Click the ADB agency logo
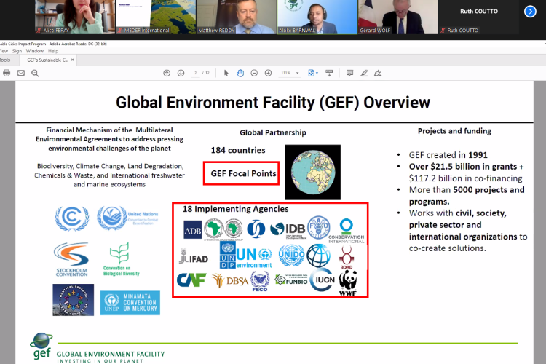 pyautogui.click(x=193, y=230)
